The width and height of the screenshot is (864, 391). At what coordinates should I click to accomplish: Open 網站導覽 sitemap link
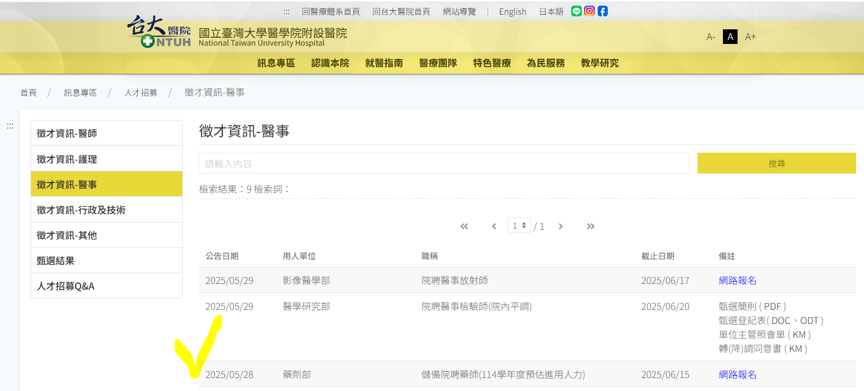coord(459,12)
